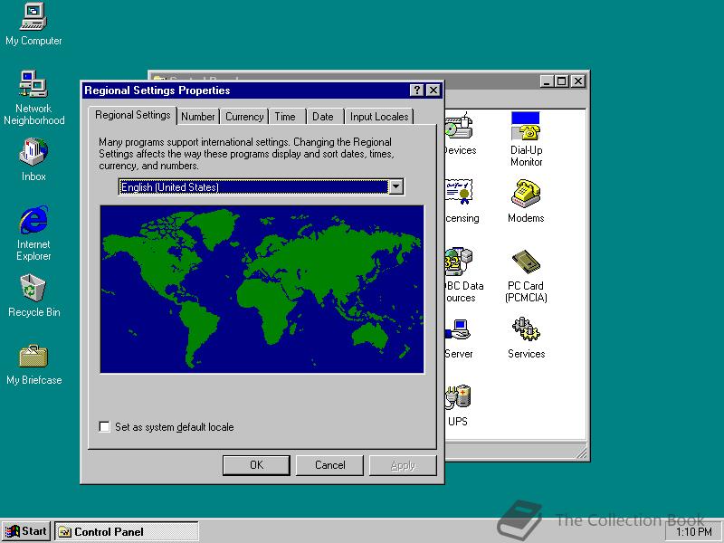Close the Control Panel window

[x=577, y=81]
